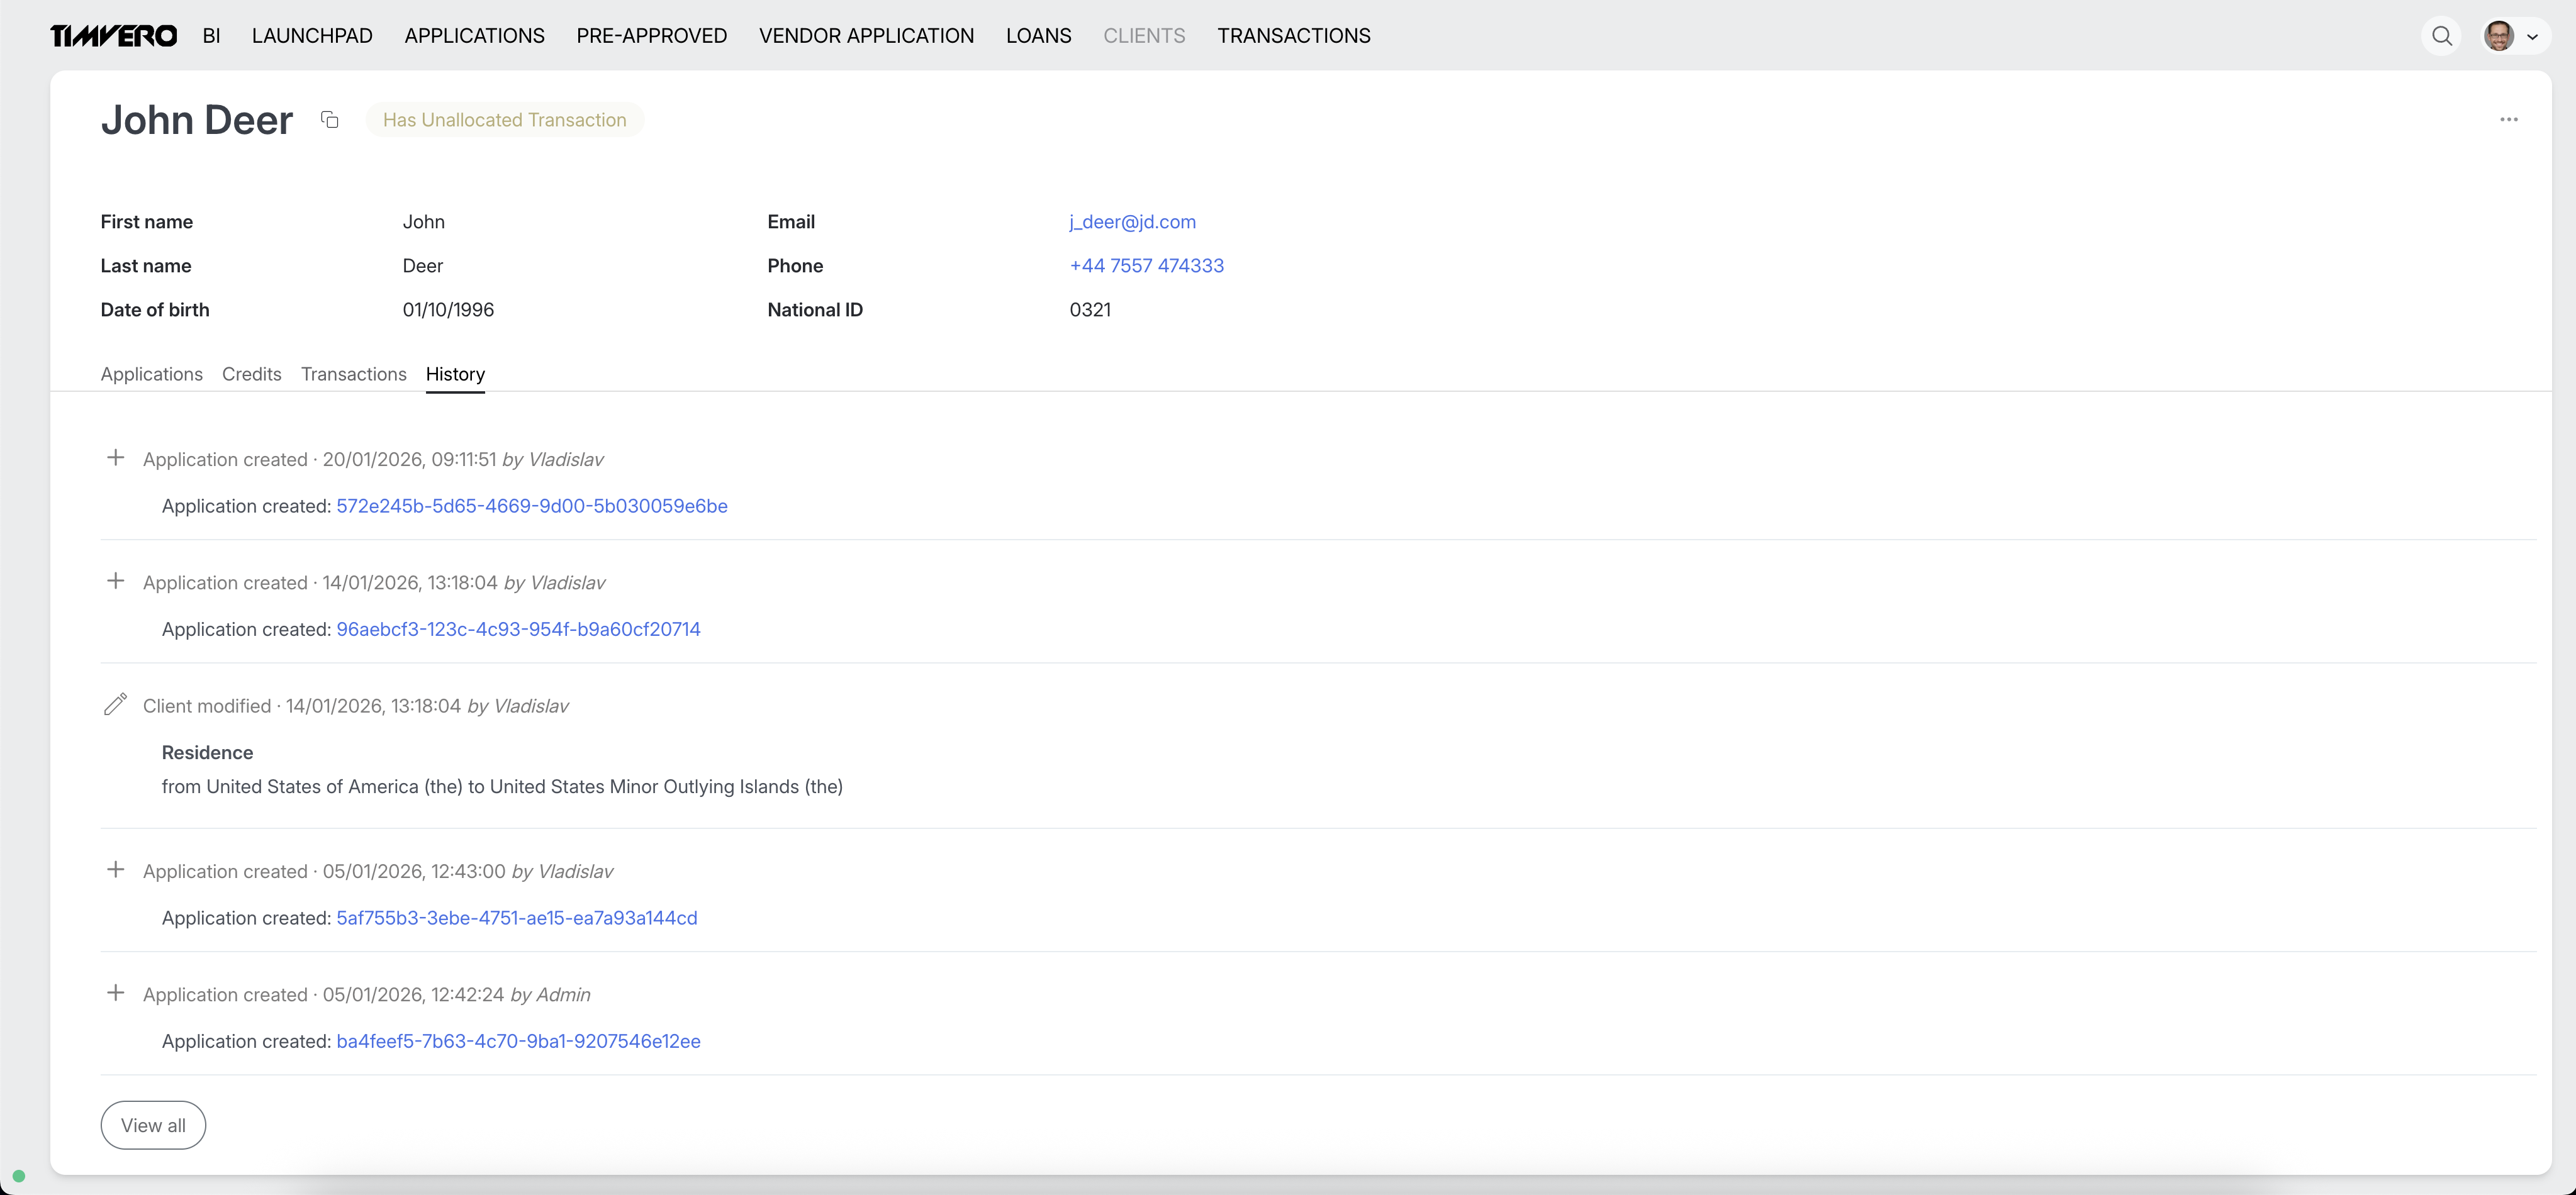Click the Timvero logo

pyautogui.click(x=113, y=36)
